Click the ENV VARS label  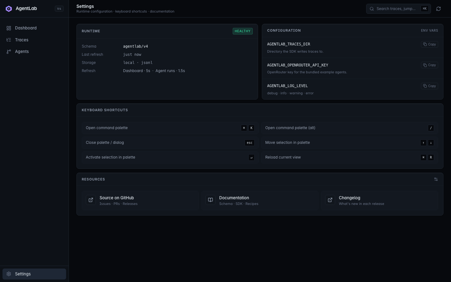[429, 30]
